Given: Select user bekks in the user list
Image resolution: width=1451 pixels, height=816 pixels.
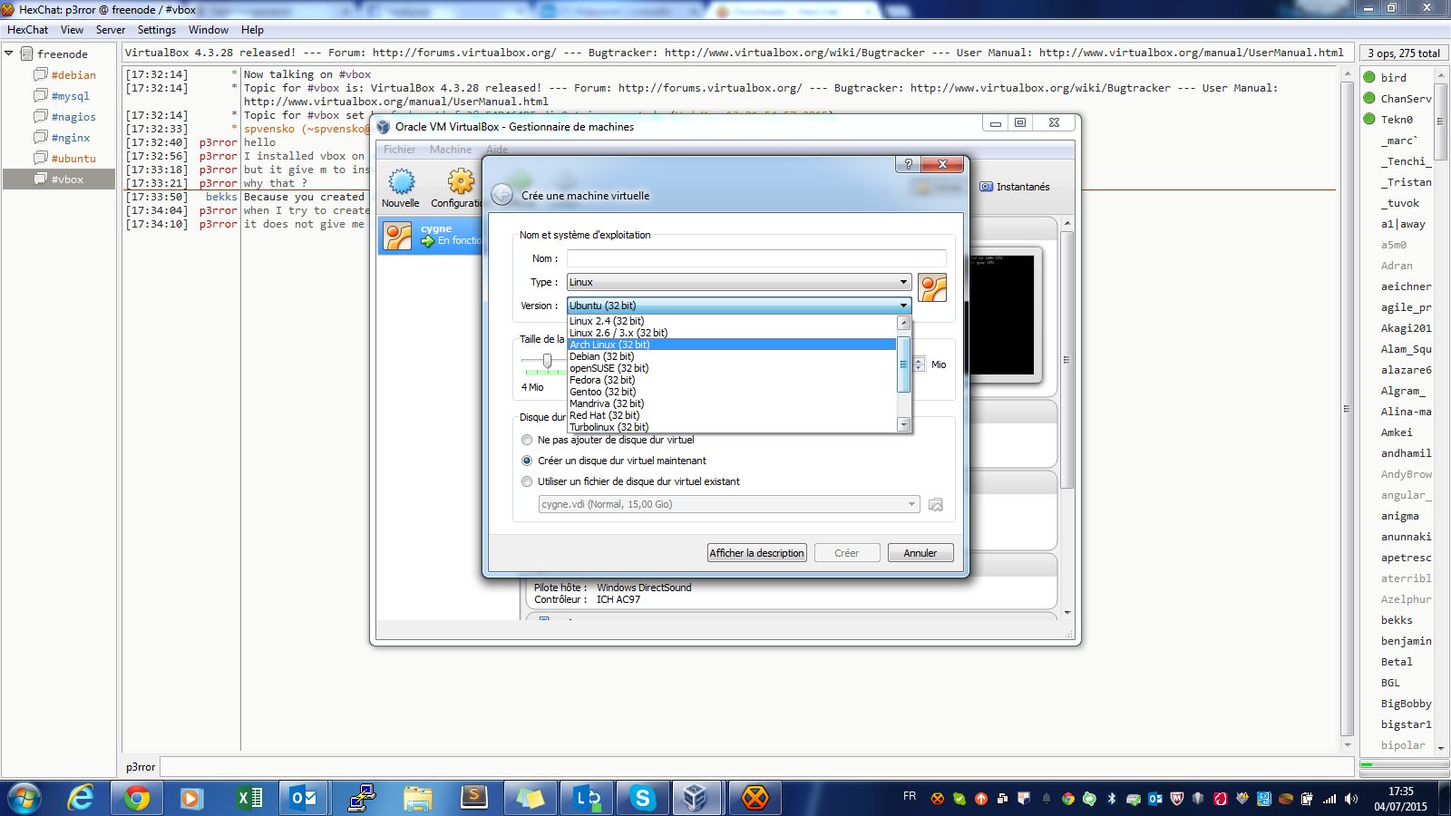Looking at the screenshot, I should pos(1397,620).
